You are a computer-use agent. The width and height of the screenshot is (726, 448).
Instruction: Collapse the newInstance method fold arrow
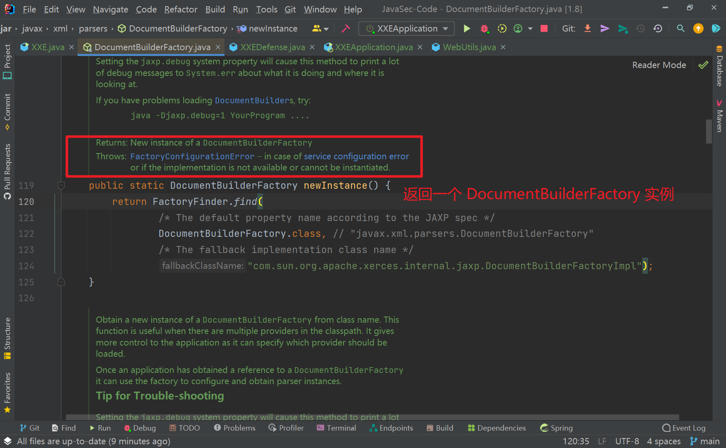tap(61, 185)
